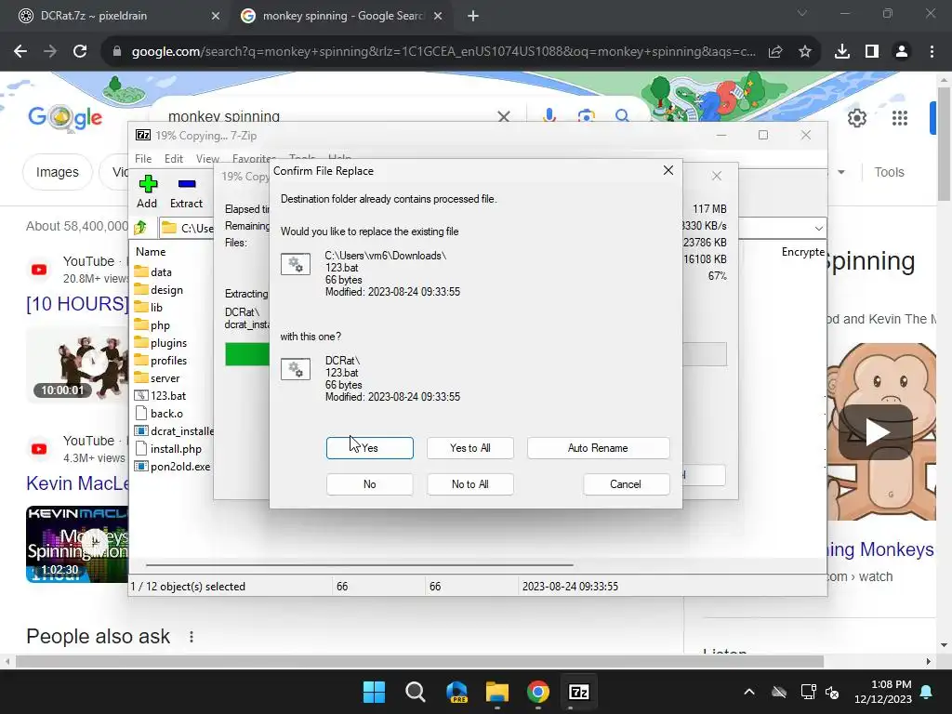952x714 pixels.
Task: Select Auto Rename option
Action: [x=598, y=448]
